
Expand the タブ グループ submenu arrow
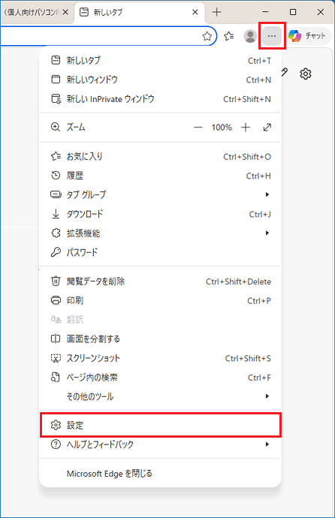(x=267, y=194)
